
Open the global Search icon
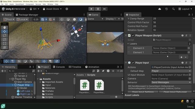click(173, 9)
